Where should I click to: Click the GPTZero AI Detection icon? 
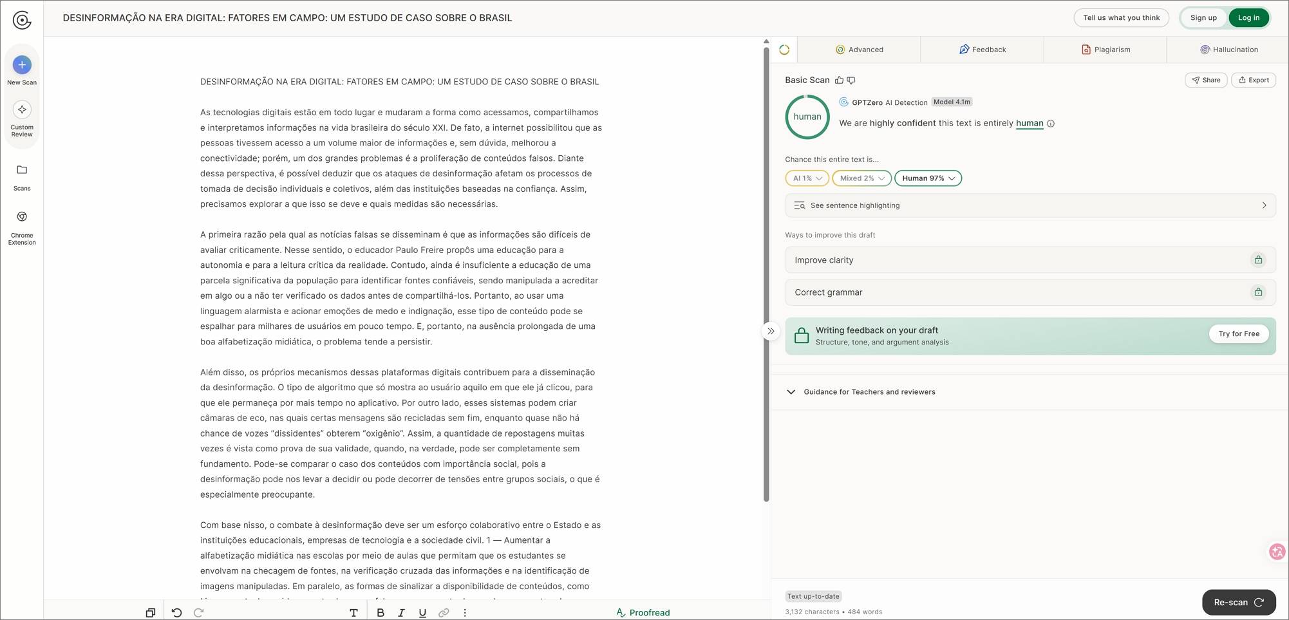click(843, 102)
